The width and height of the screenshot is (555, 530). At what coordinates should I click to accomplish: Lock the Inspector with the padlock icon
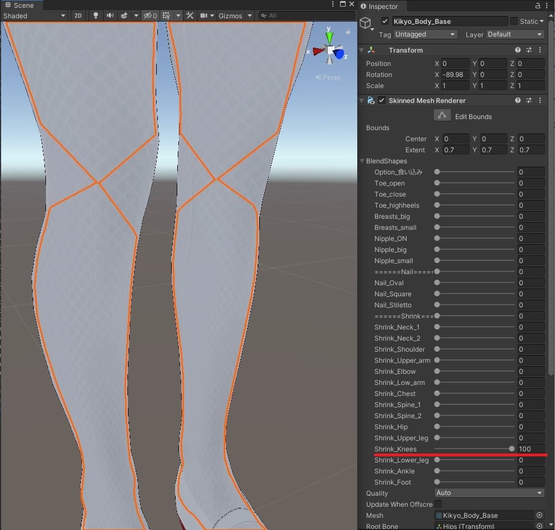pyautogui.click(x=538, y=6)
